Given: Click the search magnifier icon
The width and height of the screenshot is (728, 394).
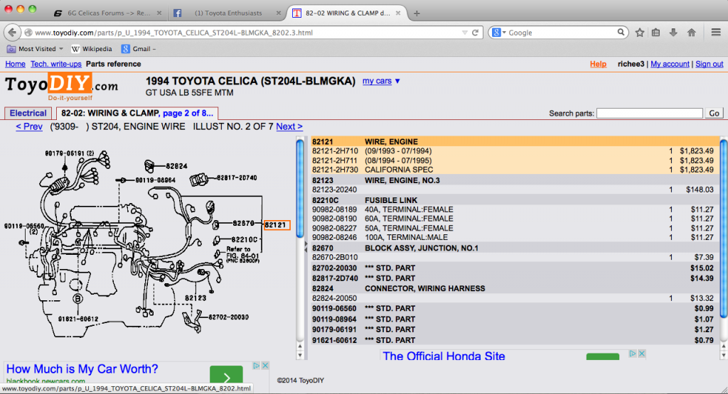Looking at the screenshot, I should 621,33.
